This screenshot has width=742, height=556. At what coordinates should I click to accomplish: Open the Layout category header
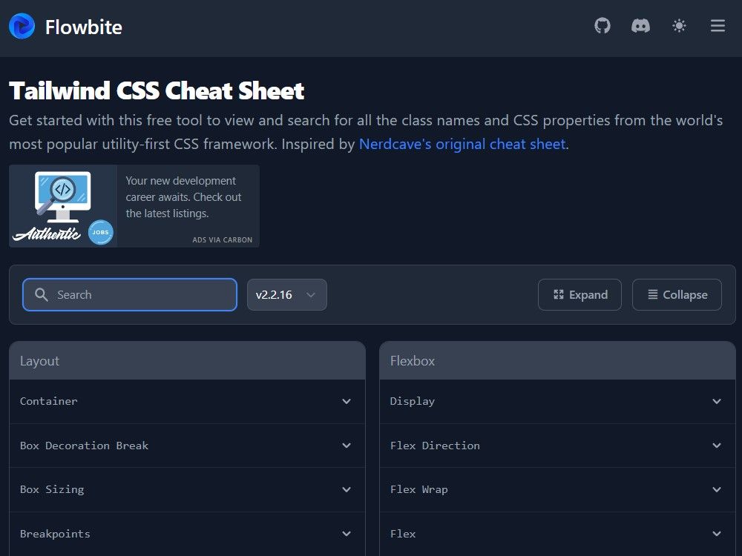187,361
